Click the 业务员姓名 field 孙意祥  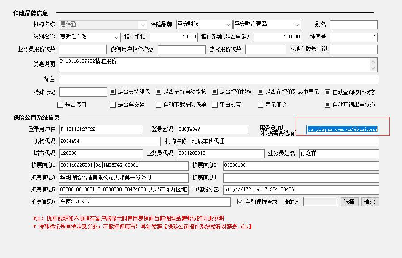pos(339,154)
